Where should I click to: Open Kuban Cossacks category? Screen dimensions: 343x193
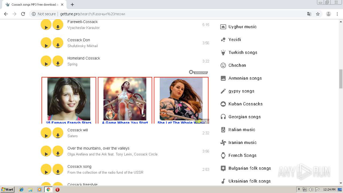245,104
